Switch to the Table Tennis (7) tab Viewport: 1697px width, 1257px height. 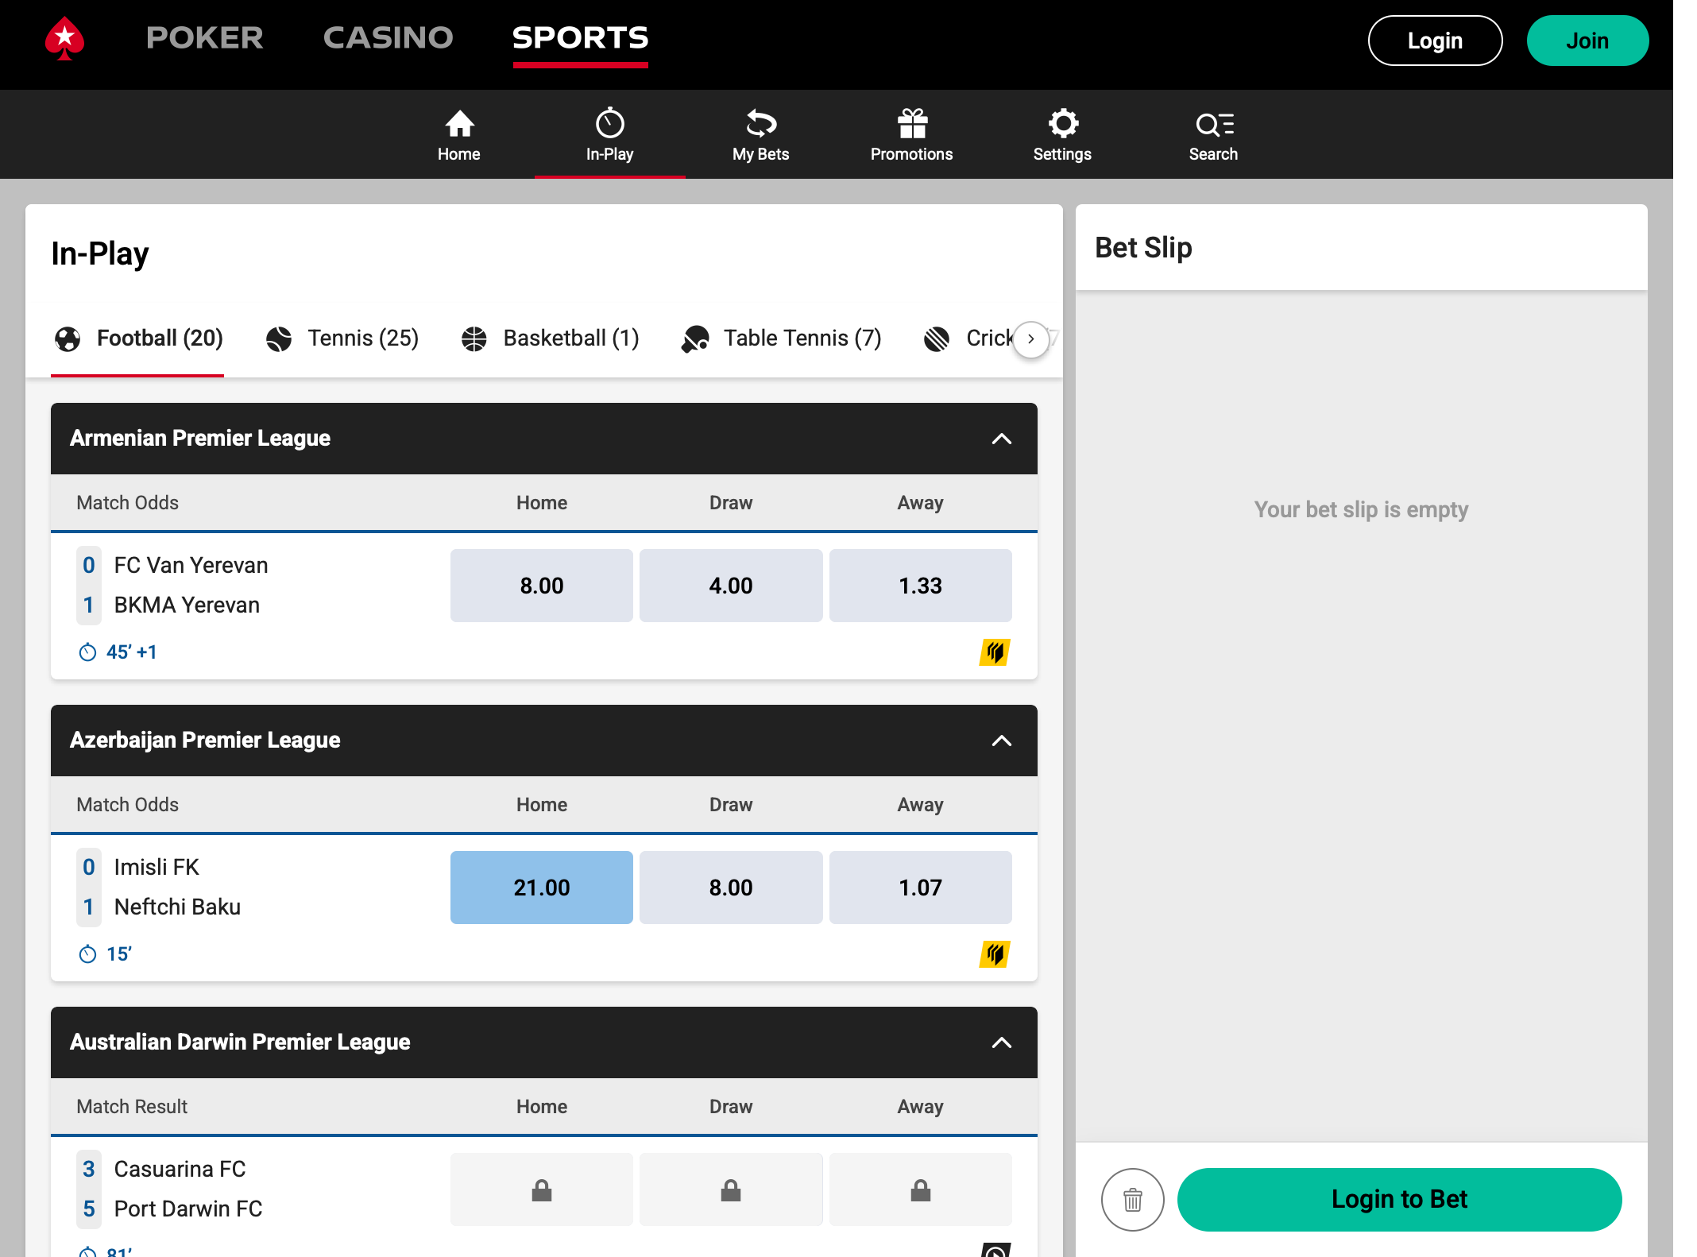(x=781, y=338)
